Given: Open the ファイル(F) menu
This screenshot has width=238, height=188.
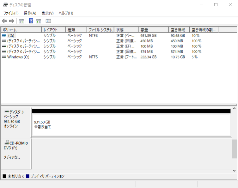Looking at the screenshot, I should (11, 13).
